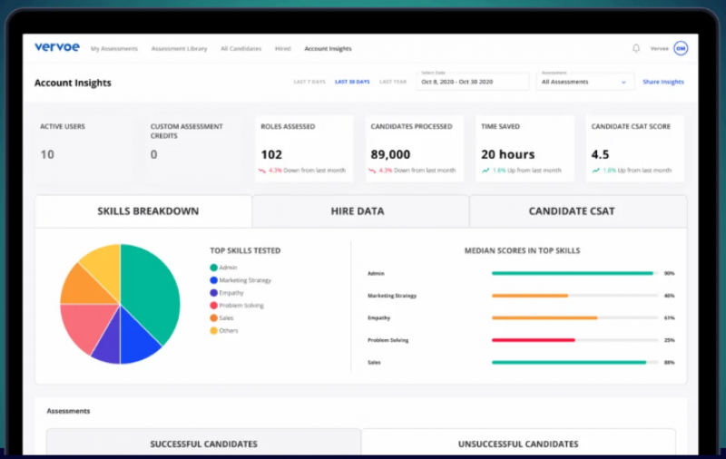Click the Candidate CSAT Score up-trend icon
This screenshot has height=459, width=726.
pos(595,171)
